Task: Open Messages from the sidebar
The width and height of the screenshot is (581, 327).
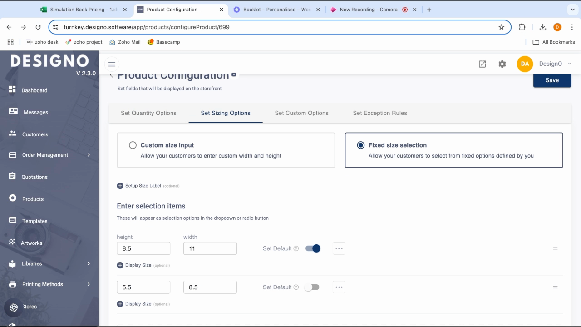Action: pyautogui.click(x=35, y=112)
